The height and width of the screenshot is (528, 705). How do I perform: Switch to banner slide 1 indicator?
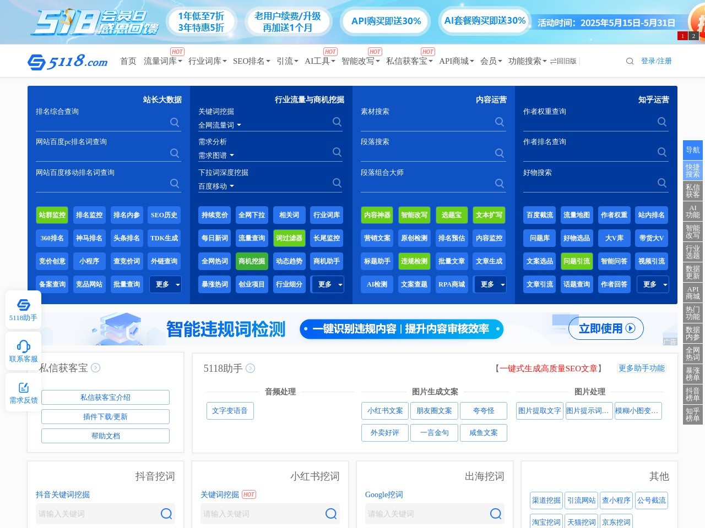[682, 36]
